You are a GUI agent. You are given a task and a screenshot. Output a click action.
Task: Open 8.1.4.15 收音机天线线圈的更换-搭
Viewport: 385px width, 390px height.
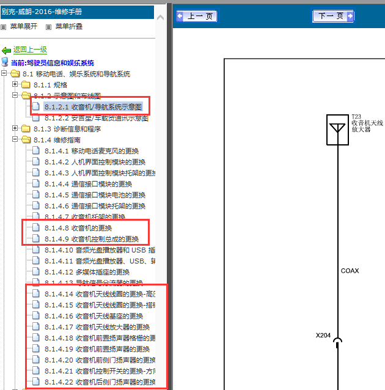coord(100,305)
